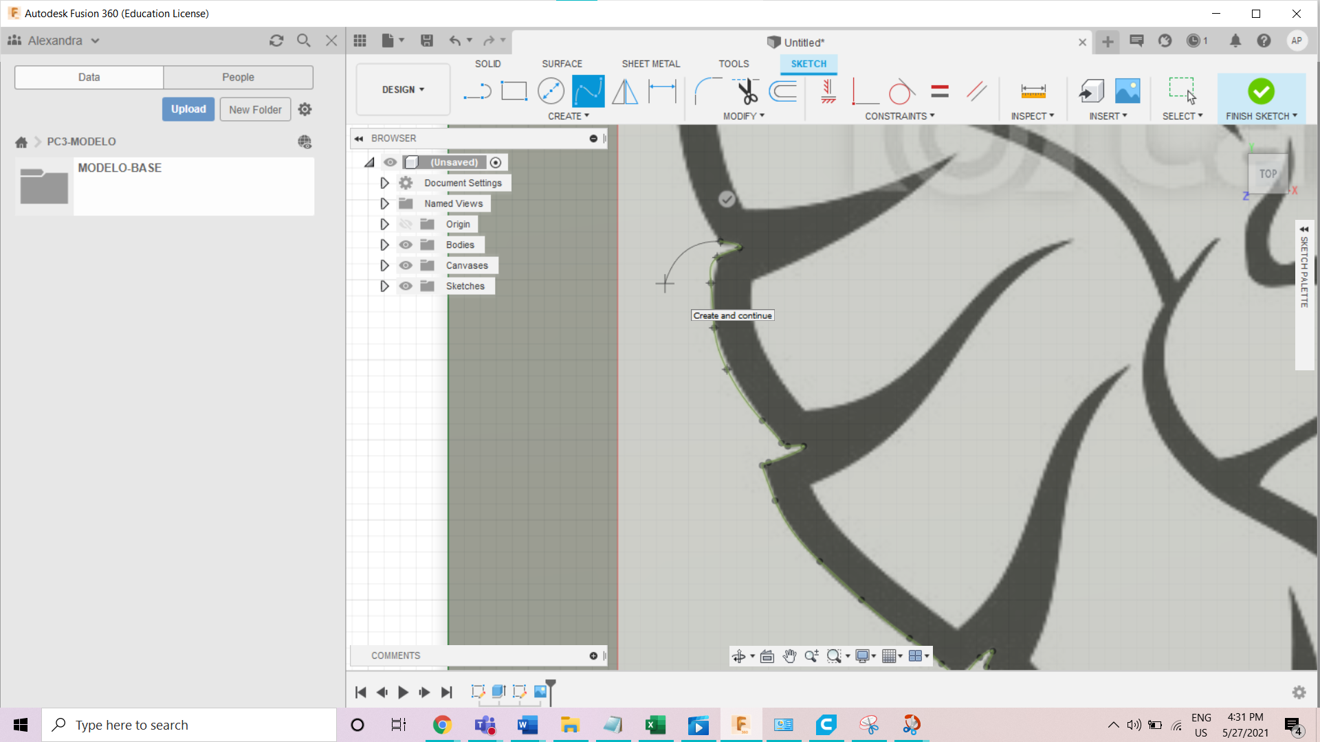Click Insert Derive icon
The image size is (1320, 742).
(1091, 91)
